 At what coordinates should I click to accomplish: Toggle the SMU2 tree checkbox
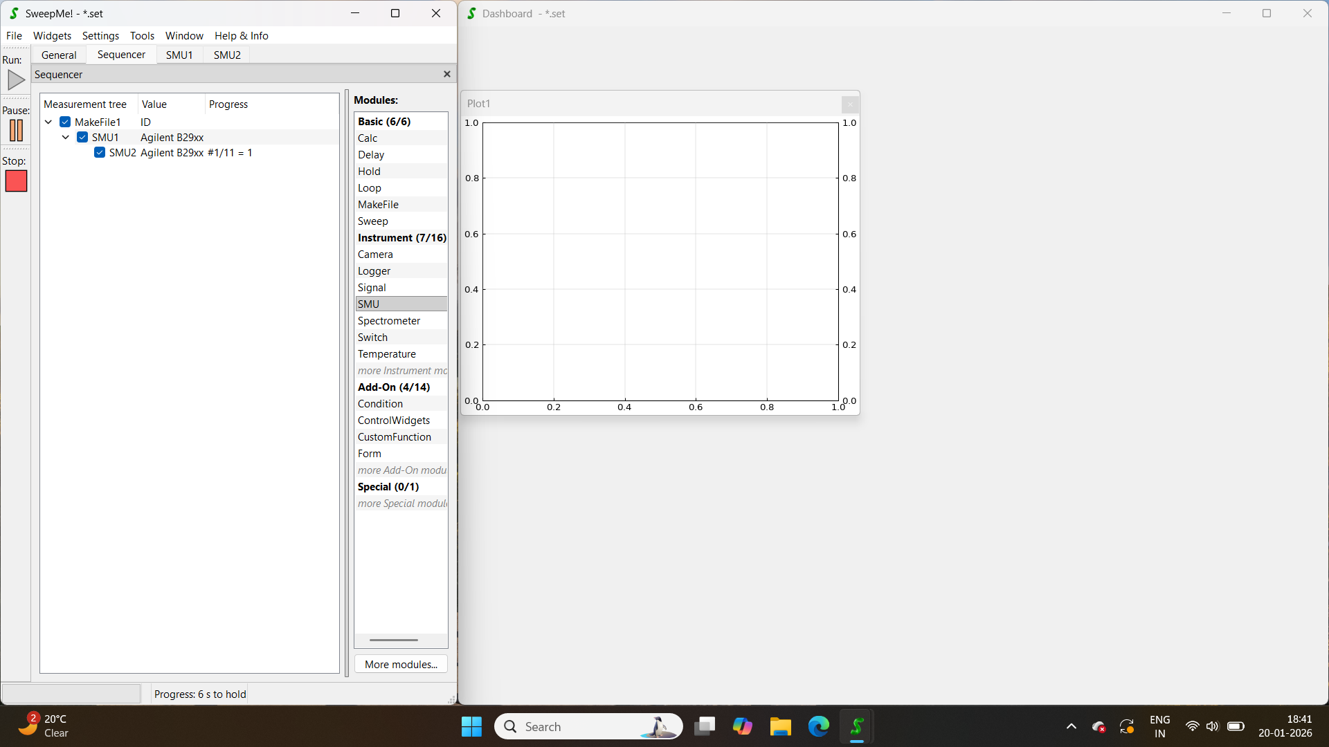100,153
